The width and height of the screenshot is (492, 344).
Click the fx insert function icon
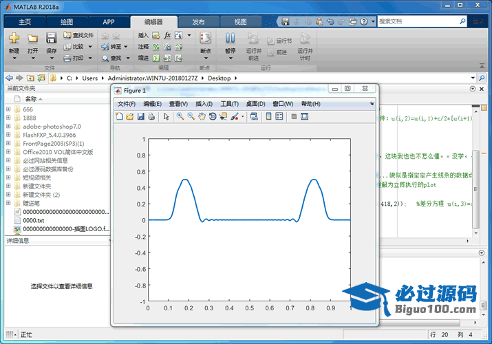click(168, 35)
